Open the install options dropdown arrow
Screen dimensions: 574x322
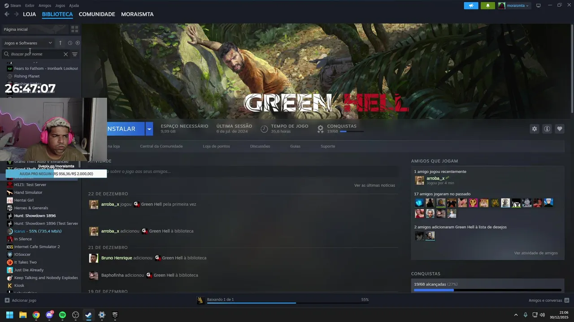[x=149, y=129]
